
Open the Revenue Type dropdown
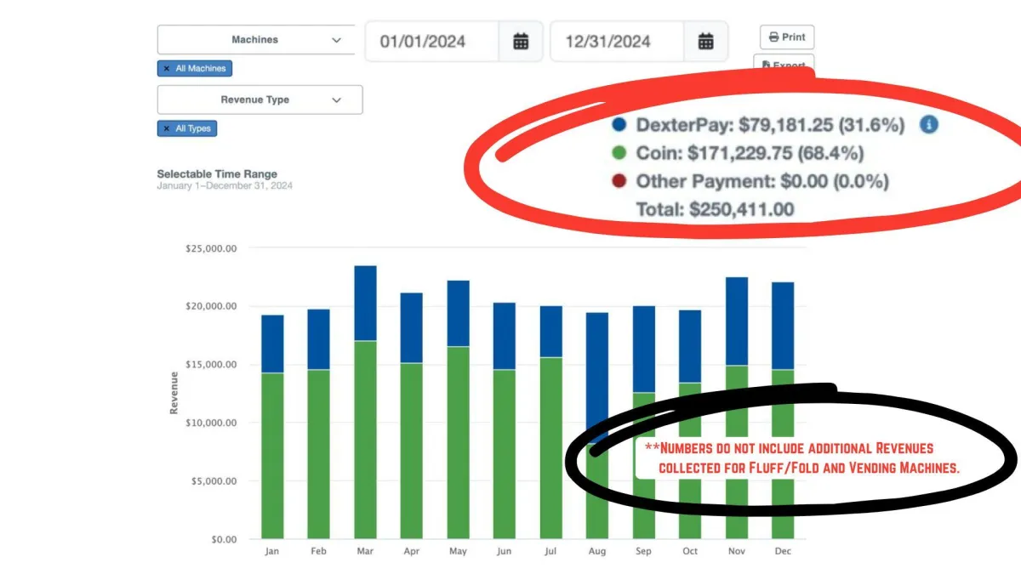[x=260, y=99]
